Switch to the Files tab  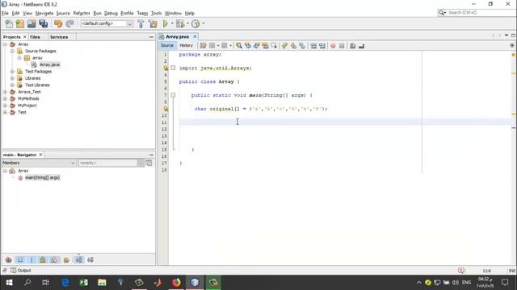tap(35, 37)
